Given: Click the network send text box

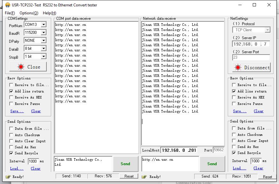Looking at the screenshot, I should pyautogui.click(x=170, y=164).
